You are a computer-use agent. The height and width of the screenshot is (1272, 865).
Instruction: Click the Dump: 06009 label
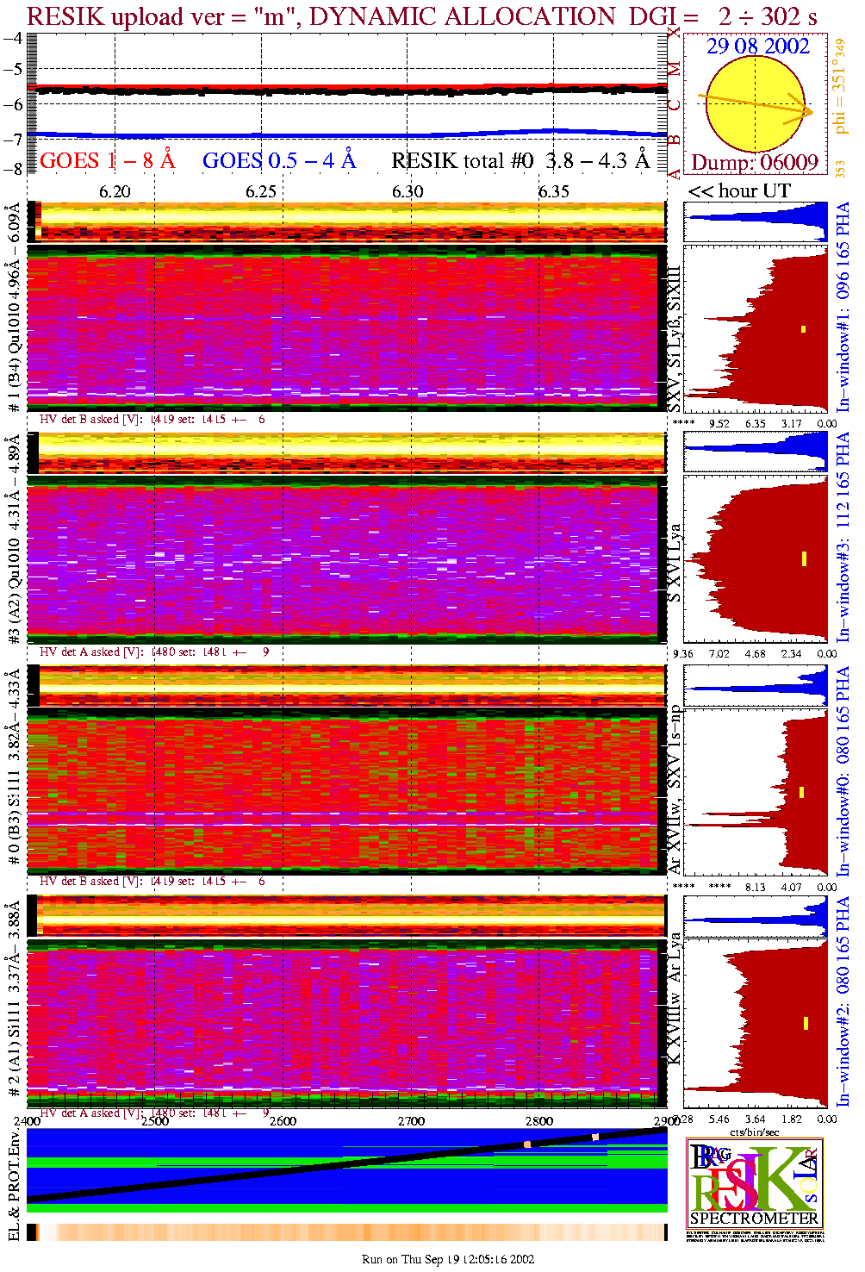[755, 163]
